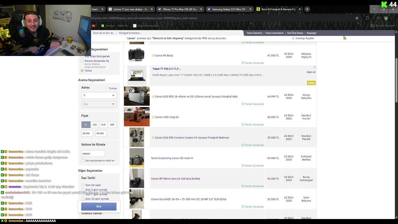Close the iPhone 17 pro max akakçe tab

click(x=152, y=9)
